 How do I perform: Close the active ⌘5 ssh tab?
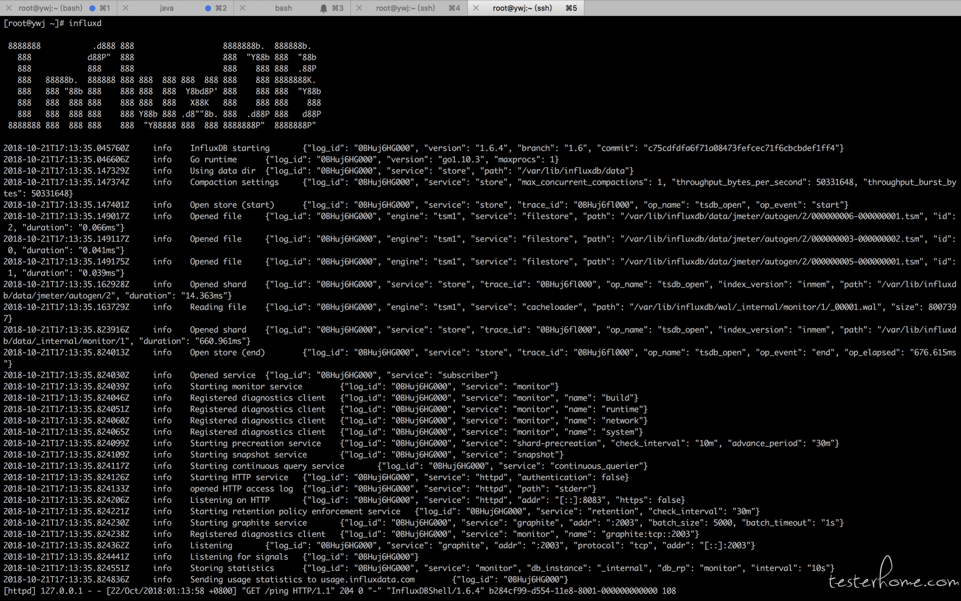pyautogui.click(x=476, y=8)
